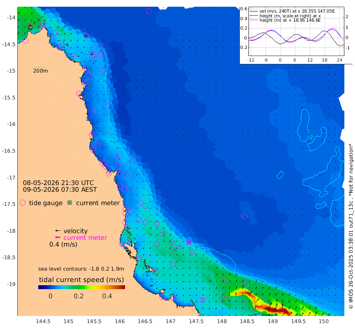Click the latitude axis label '-19'
The image size is (355, 329).
(x=11, y=284)
